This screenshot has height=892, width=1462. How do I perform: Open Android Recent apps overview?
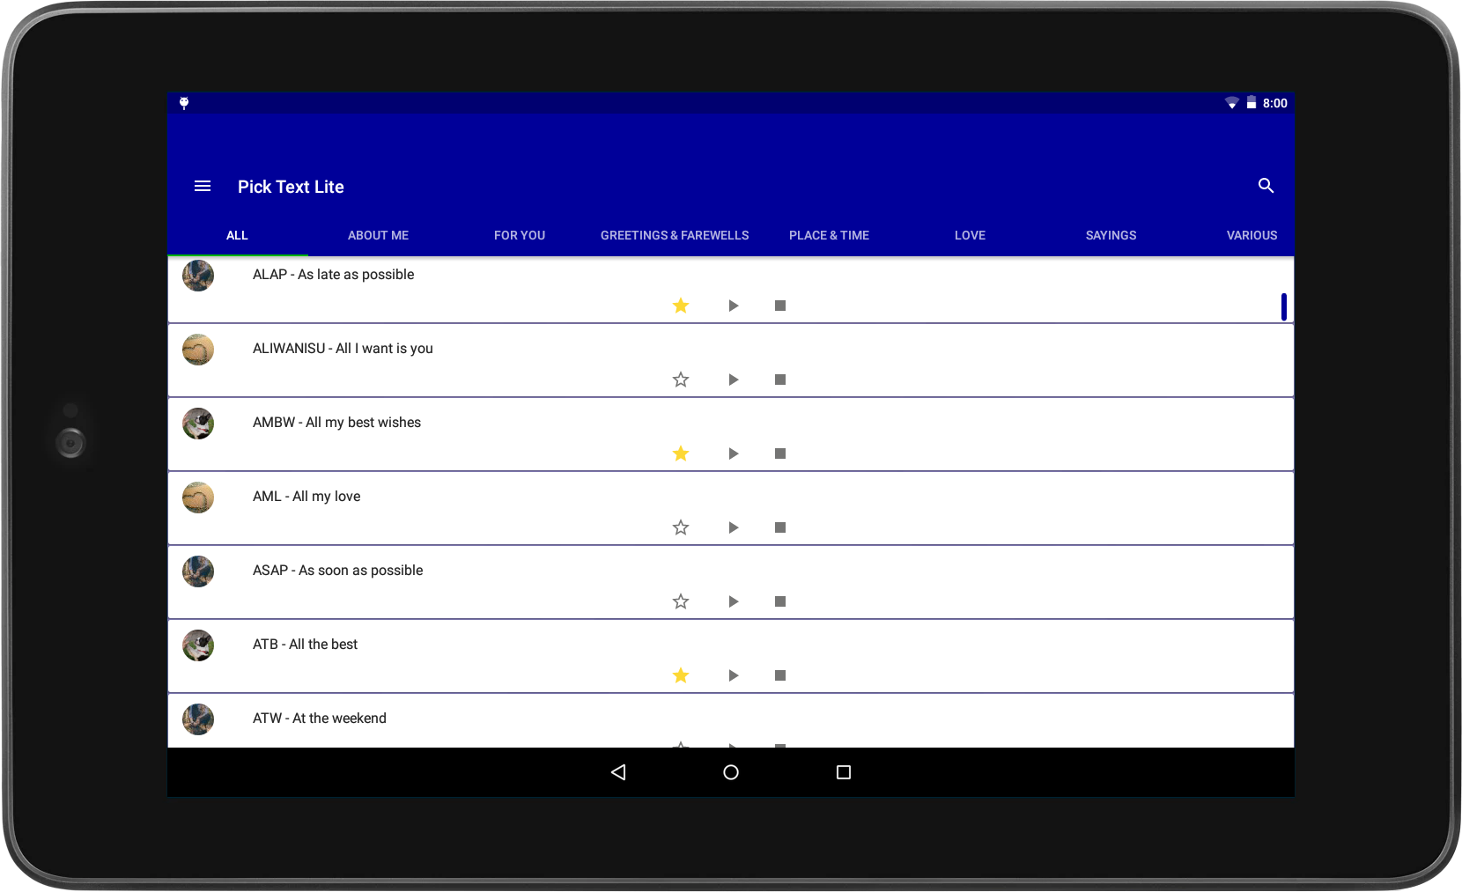coord(844,772)
